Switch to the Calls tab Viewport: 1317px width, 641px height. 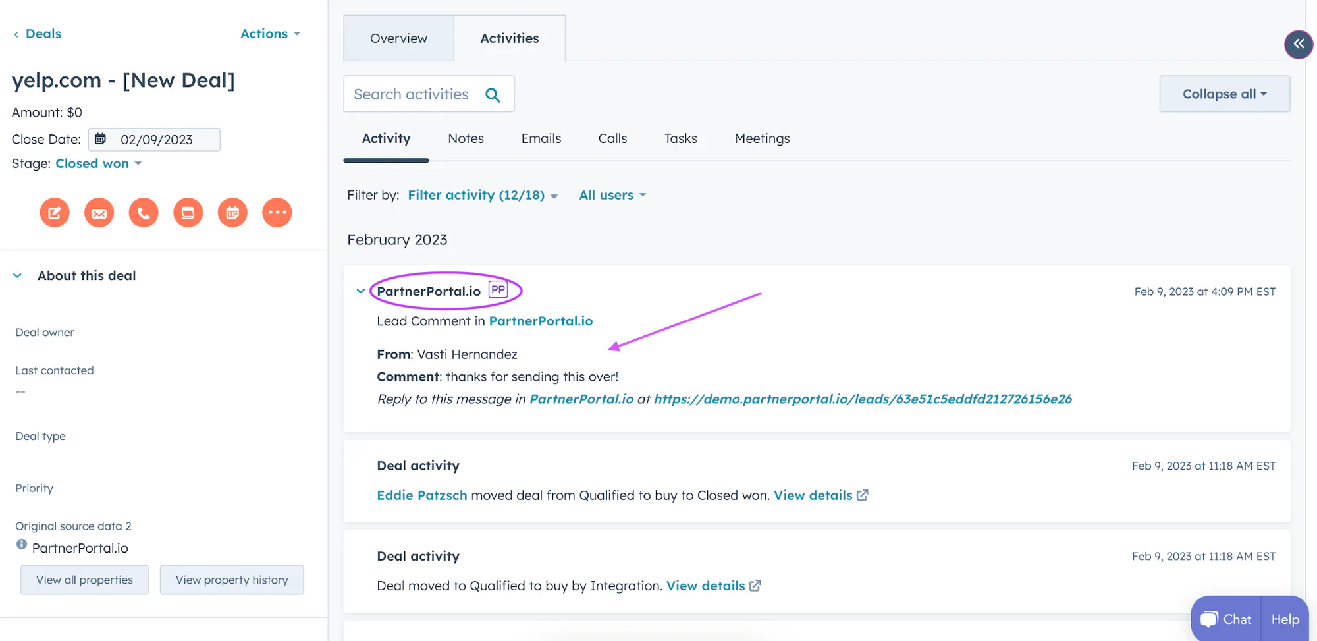point(612,138)
